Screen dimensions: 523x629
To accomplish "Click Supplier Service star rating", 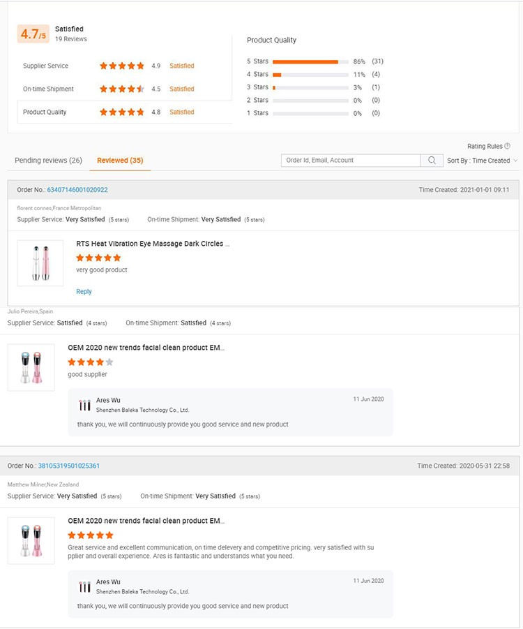I will tap(122, 66).
